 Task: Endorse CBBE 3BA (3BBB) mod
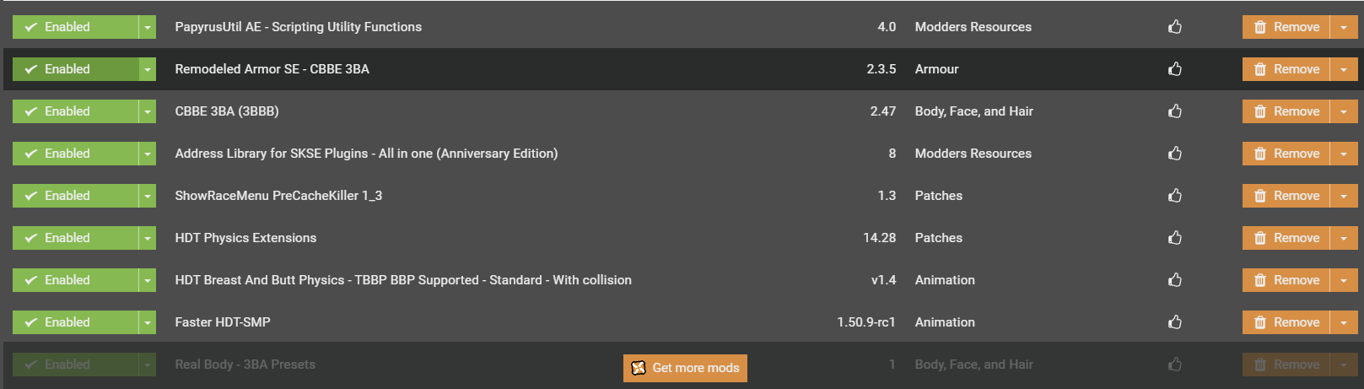pyautogui.click(x=1175, y=111)
